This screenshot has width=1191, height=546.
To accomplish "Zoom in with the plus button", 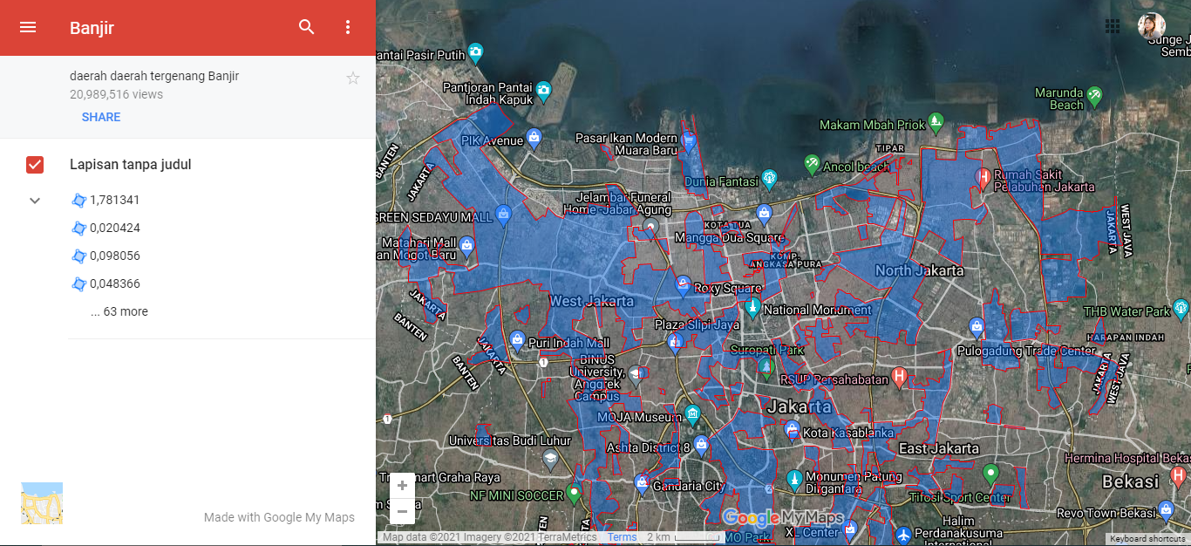I will tap(402, 486).
